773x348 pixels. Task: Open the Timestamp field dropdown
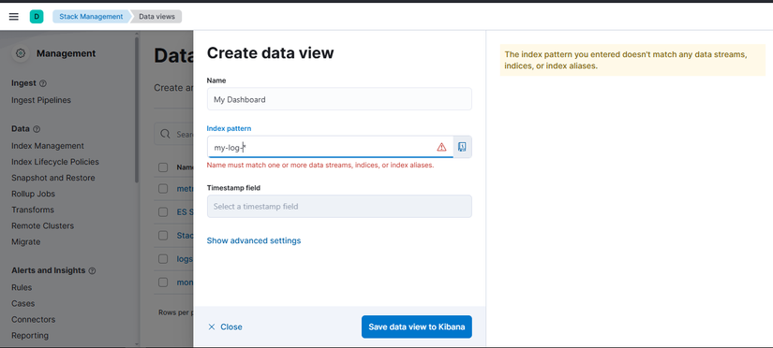click(339, 206)
